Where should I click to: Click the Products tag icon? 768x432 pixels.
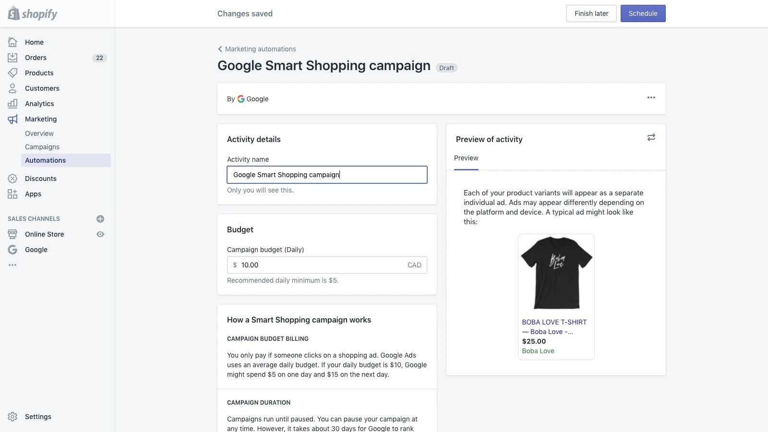13,73
